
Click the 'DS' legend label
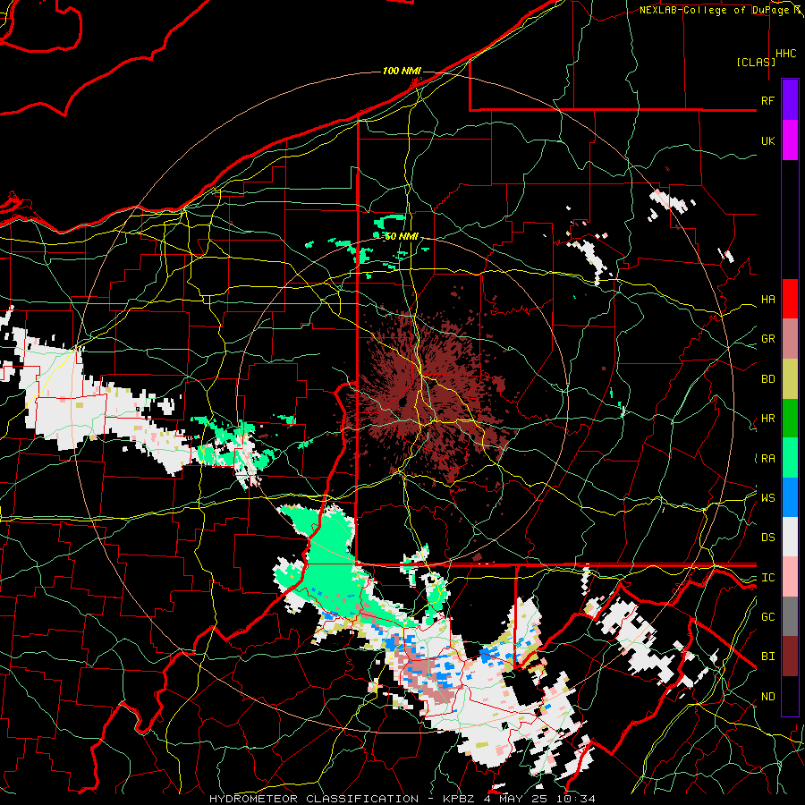coord(767,538)
